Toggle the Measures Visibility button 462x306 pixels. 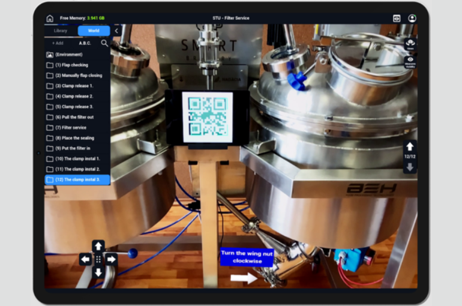pos(410,61)
